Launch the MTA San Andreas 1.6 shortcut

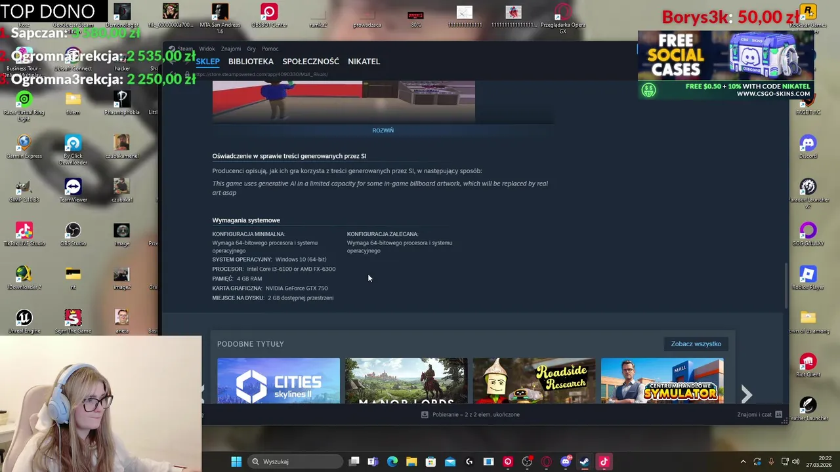tap(220, 18)
